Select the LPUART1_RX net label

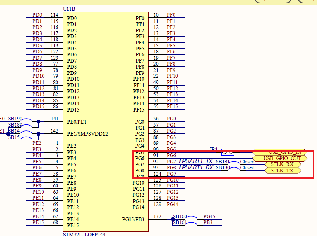click(196, 167)
